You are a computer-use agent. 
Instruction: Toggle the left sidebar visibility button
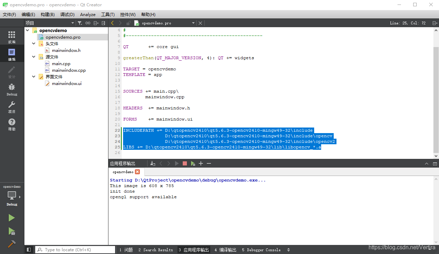(29, 249)
